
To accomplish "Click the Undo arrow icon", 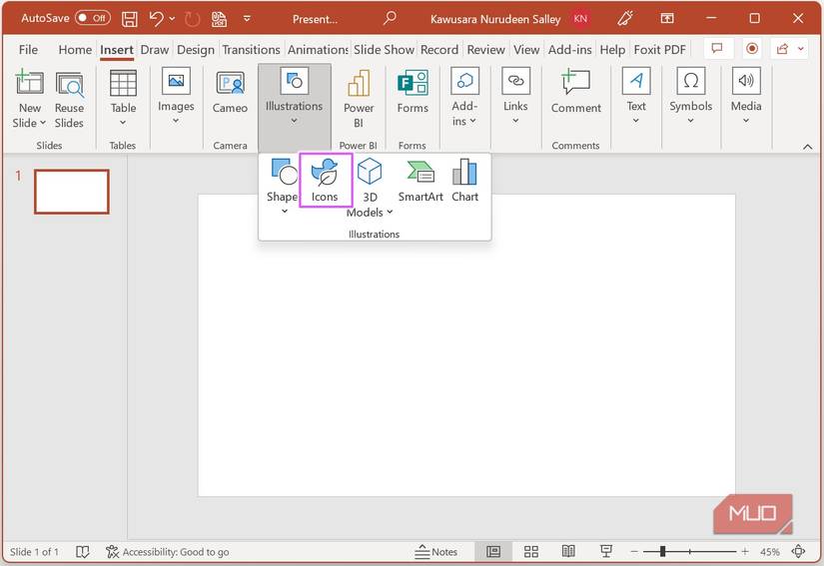I will pos(156,19).
